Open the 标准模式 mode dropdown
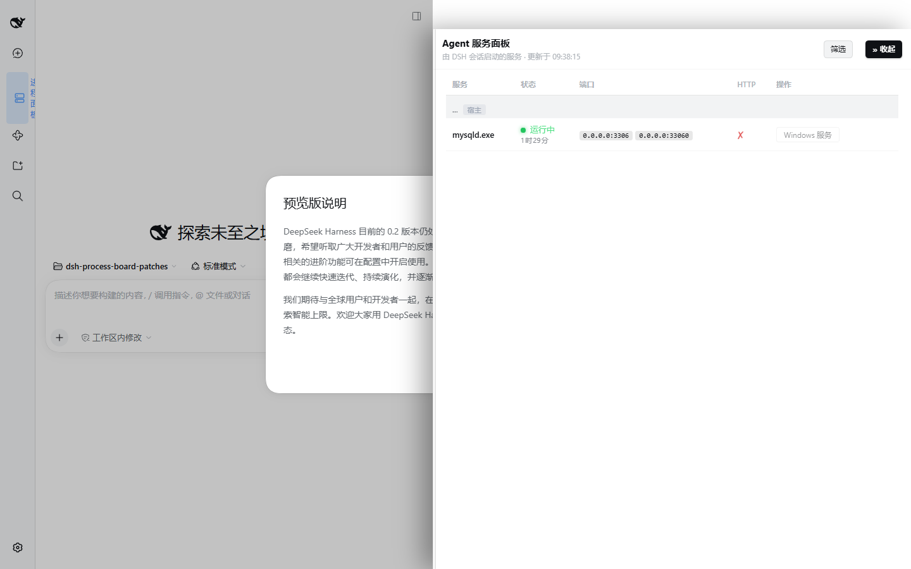911x569 pixels. pyautogui.click(x=218, y=266)
